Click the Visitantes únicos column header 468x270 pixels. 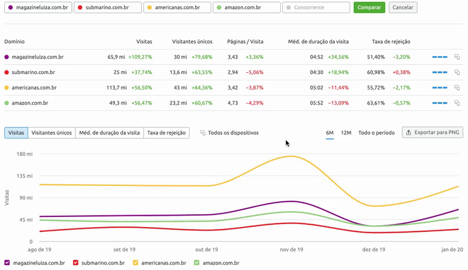click(x=192, y=42)
